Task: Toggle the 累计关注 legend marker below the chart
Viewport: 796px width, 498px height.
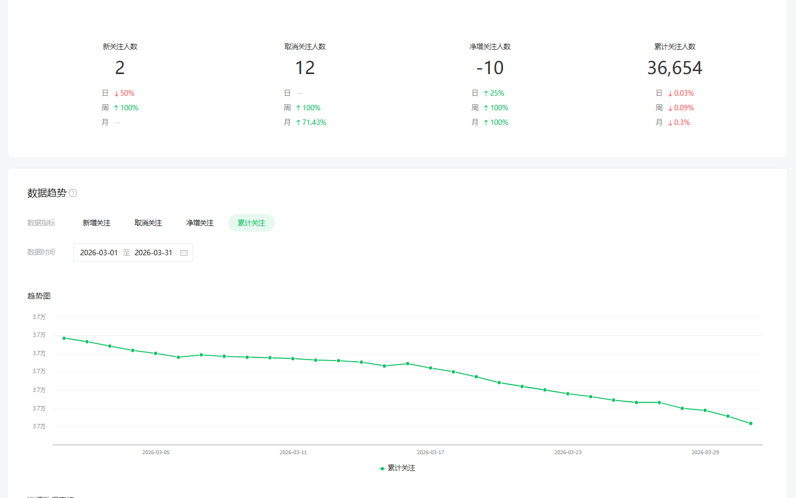Action: (382, 468)
